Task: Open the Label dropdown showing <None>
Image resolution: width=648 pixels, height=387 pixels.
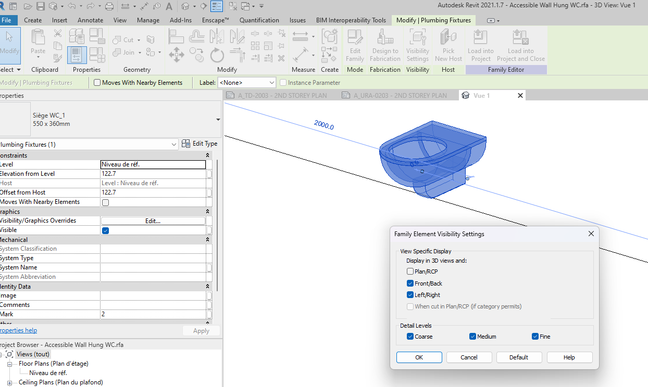Action: (x=246, y=82)
